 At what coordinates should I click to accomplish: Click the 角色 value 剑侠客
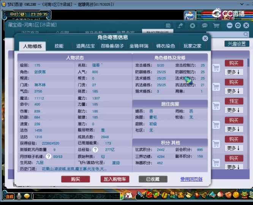(x=40, y=72)
